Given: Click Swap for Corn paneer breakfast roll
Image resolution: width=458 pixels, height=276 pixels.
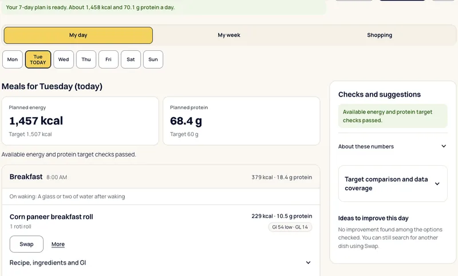Looking at the screenshot, I should 26,244.
